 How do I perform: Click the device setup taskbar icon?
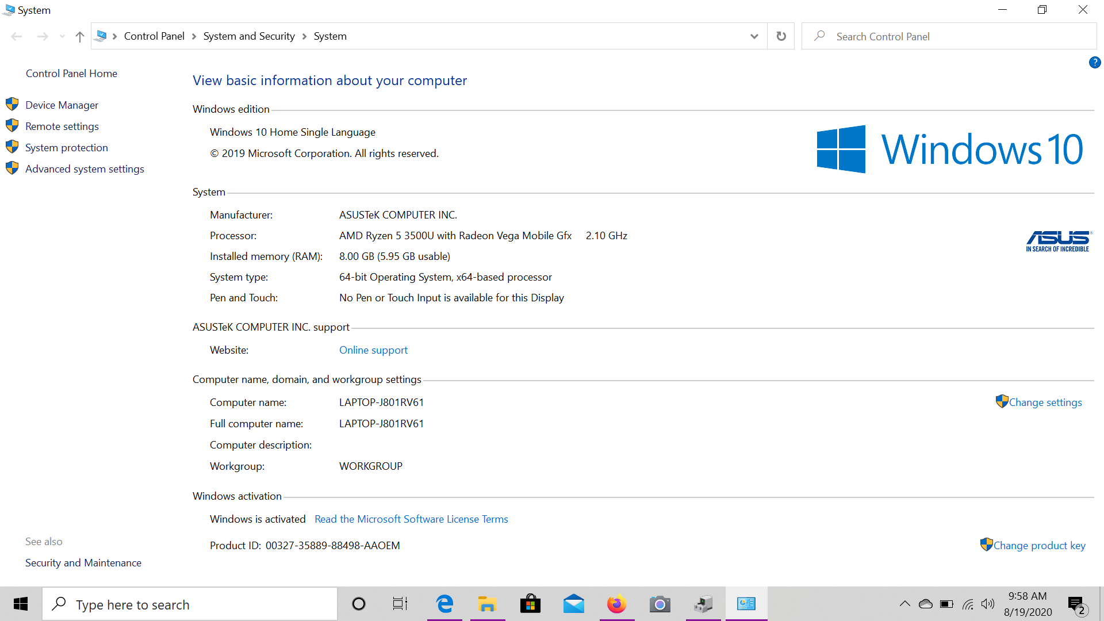pyautogui.click(x=703, y=604)
